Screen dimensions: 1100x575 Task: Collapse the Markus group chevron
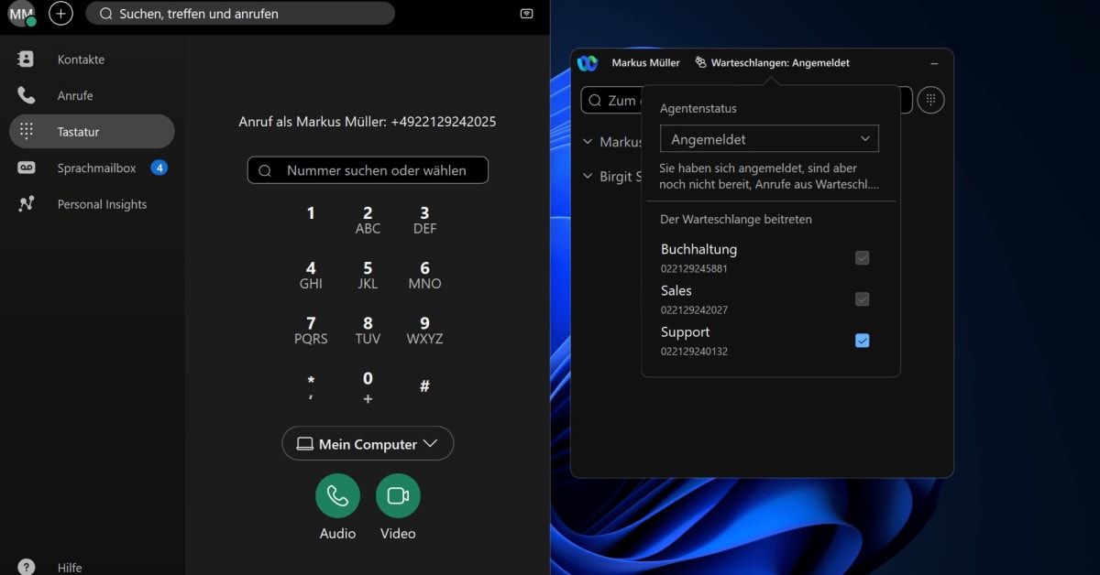click(588, 142)
